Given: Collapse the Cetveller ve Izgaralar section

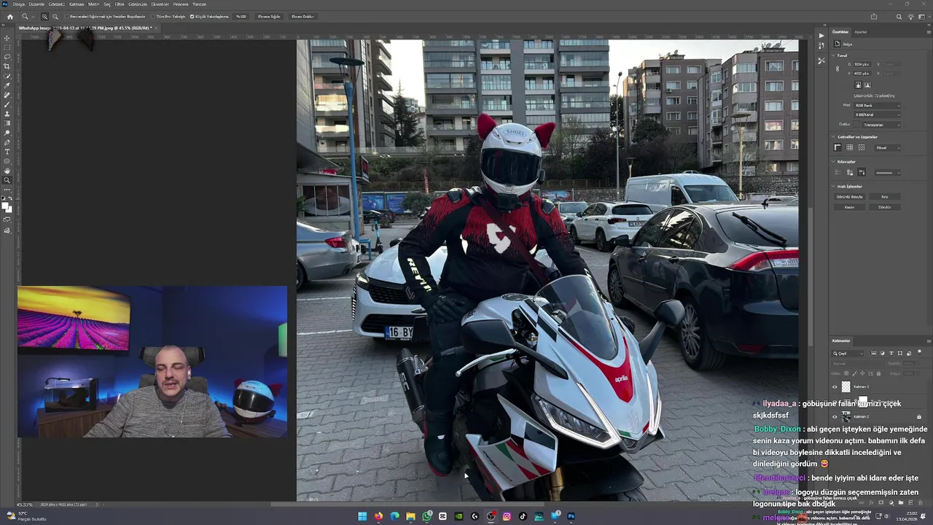Looking at the screenshot, I should 834,136.
